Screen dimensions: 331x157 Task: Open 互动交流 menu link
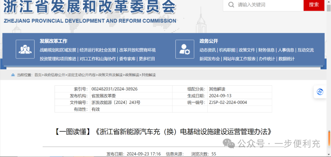tap(306, 50)
